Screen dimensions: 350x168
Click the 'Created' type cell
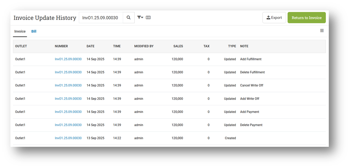tap(231, 138)
